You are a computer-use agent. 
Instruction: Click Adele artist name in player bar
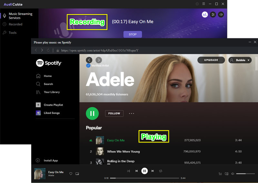point(51,176)
